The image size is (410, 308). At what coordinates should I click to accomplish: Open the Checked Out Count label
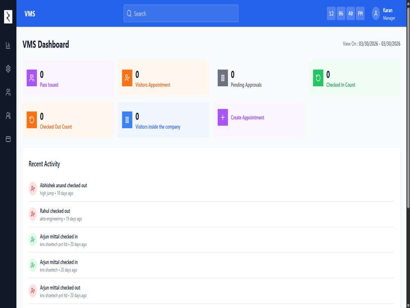[x=56, y=127]
